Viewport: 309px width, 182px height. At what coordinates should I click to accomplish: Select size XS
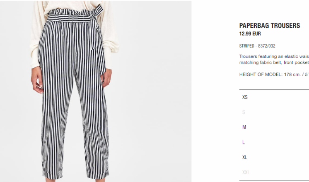coord(274,97)
